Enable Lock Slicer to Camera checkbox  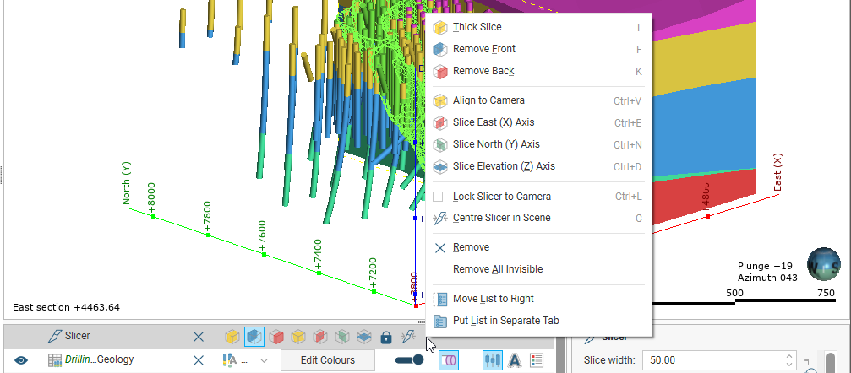click(438, 197)
